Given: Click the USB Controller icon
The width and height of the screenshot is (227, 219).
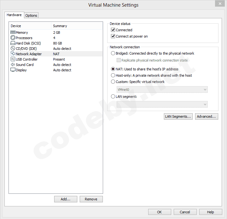Looking at the screenshot, I should point(13,59).
